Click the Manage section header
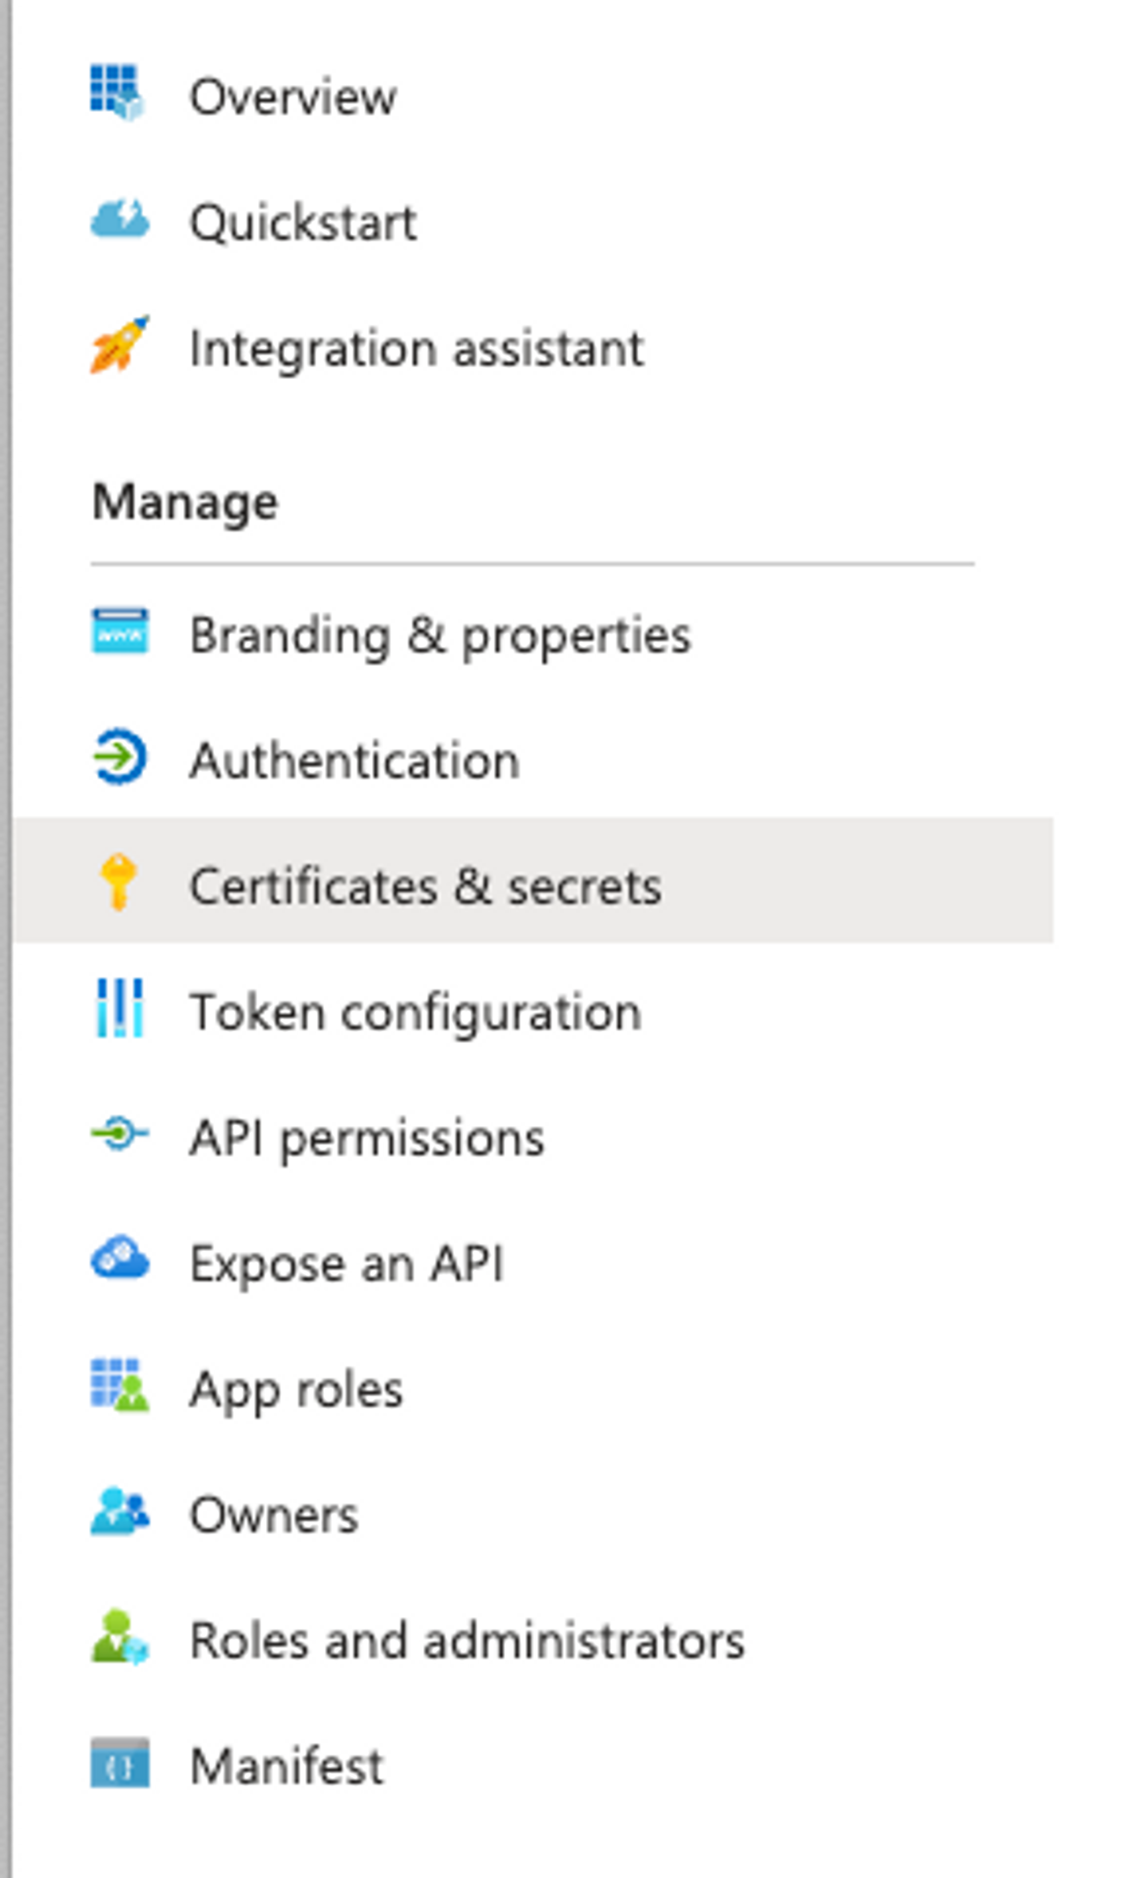Screen dimensions: 1124x1878 (x=185, y=503)
